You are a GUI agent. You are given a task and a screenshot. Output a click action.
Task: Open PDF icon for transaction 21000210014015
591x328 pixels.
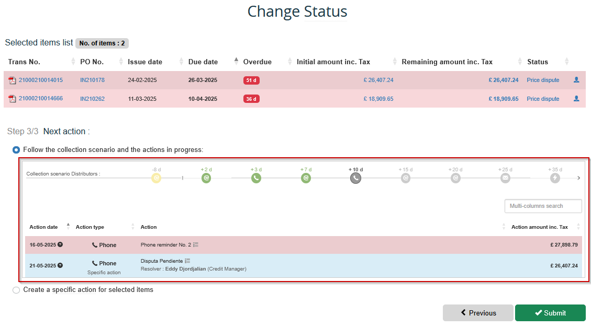12,80
